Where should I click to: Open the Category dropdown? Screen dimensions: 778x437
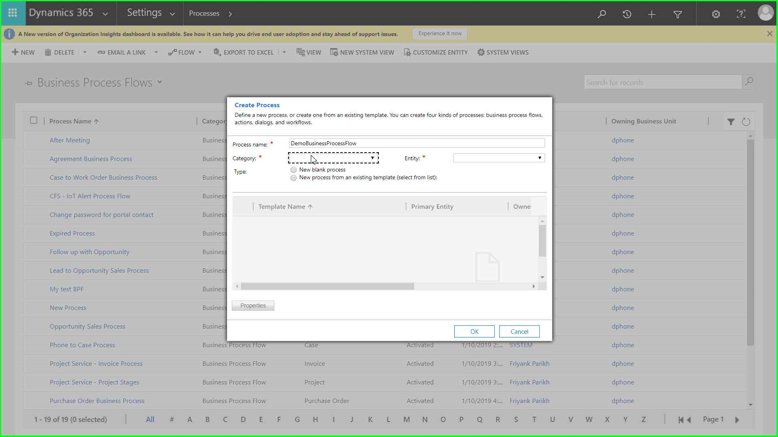pyautogui.click(x=333, y=158)
